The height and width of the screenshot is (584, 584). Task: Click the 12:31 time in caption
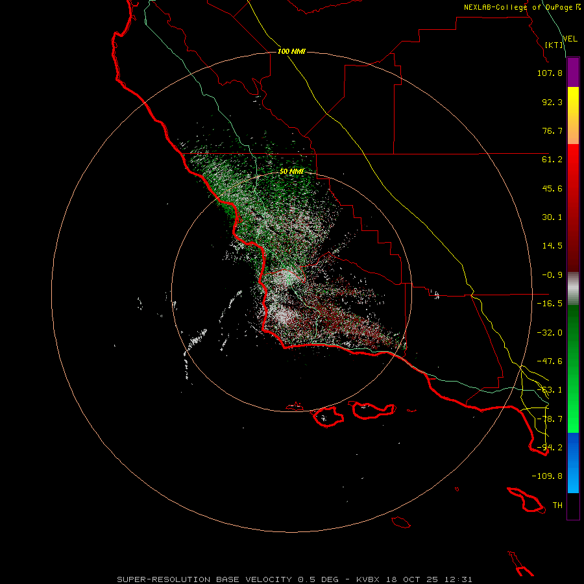(457, 579)
